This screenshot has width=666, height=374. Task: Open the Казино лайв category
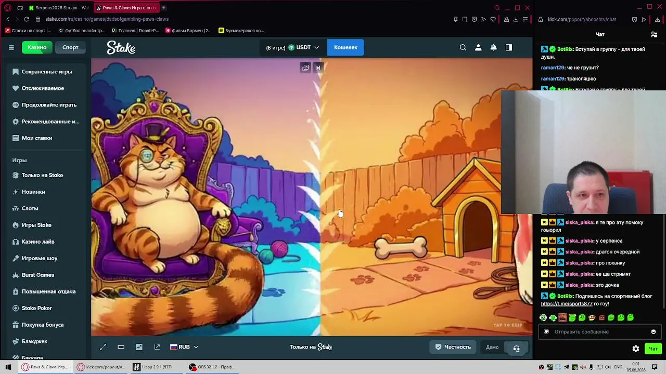coord(38,242)
